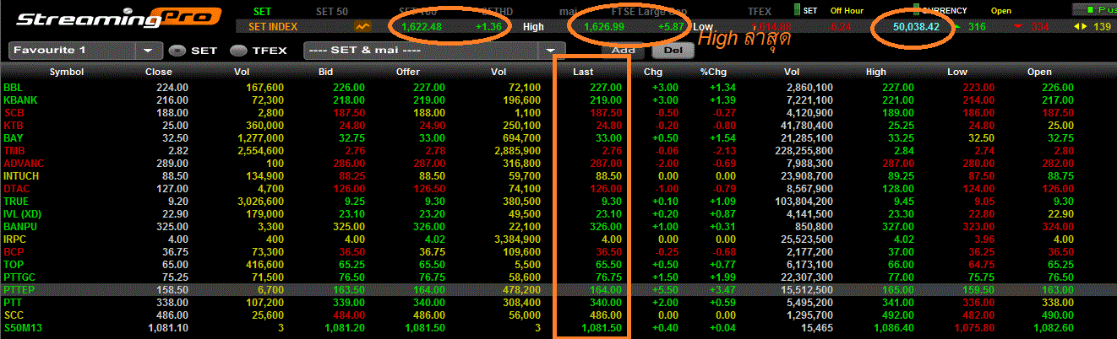This screenshot has height=339, width=1117.
Task: Select the BAY symbol row
Action: pyautogui.click(x=558, y=137)
